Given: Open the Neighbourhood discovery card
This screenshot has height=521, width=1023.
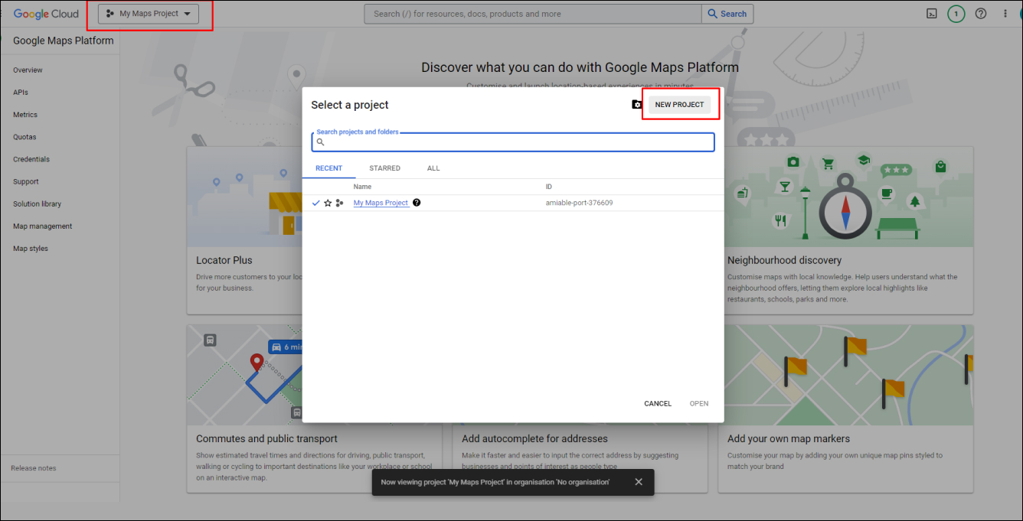Looking at the screenshot, I should coord(846,230).
